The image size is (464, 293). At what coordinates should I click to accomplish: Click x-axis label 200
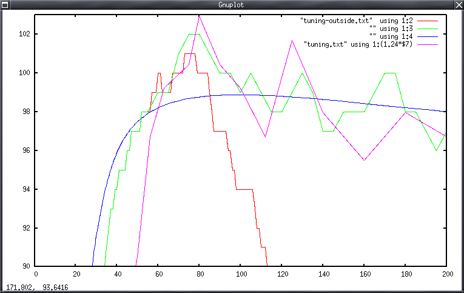tap(448, 274)
